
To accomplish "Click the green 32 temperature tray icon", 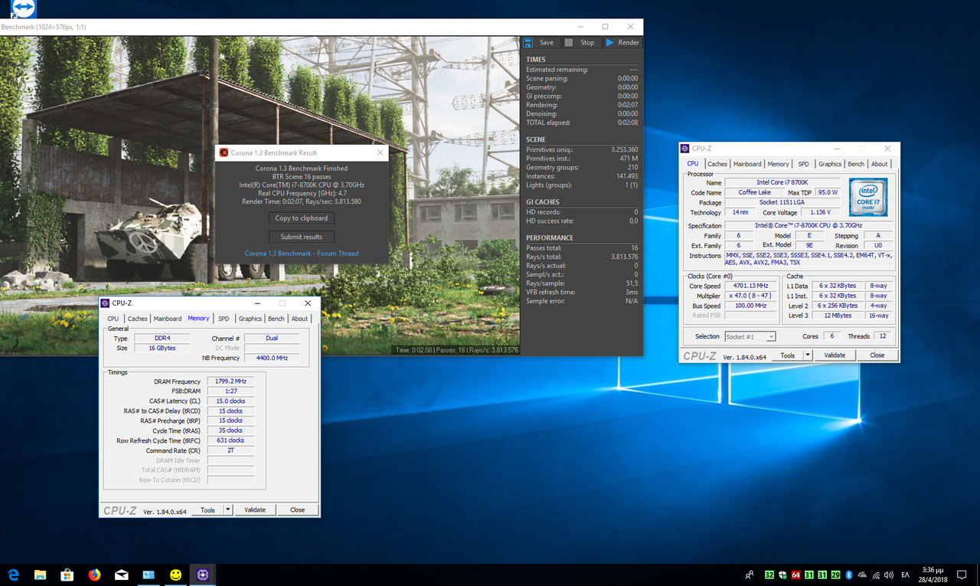I will tap(769, 575).
